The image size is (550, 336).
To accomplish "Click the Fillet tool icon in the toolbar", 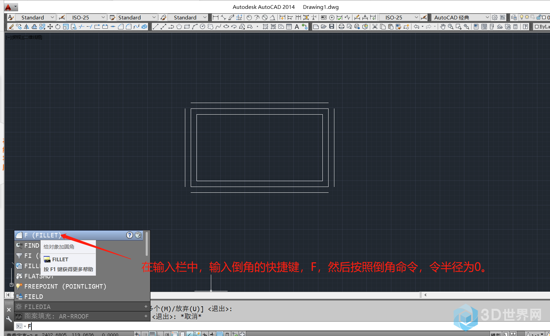I will (x=129, y=27).
